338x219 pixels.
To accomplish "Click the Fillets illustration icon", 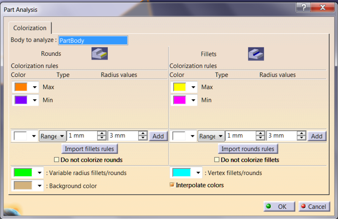I will 256,54.
